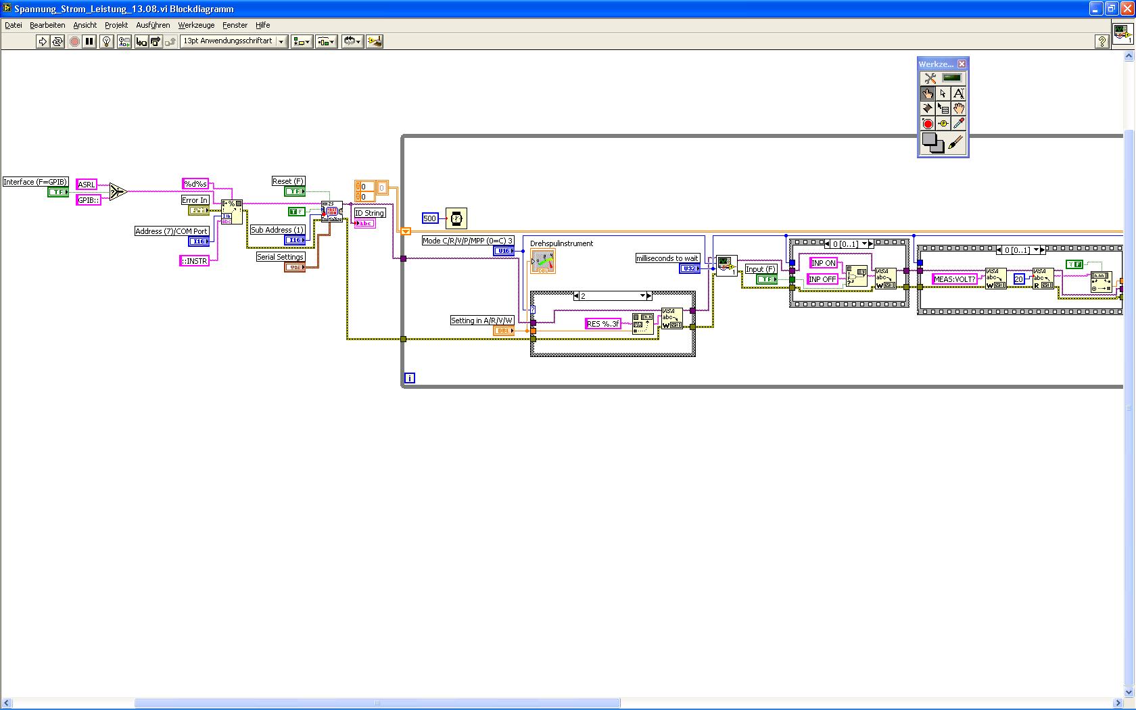The image size is (1136, 710).
Task: Click the loop iteration terminal i
Action: click(x=409, y=378)
